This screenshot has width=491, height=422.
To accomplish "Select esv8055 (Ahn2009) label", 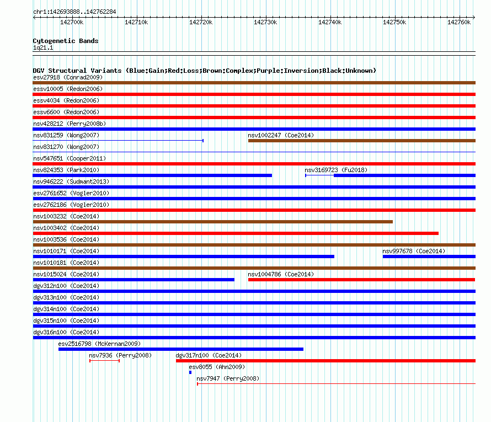I will tap(217, 367).
